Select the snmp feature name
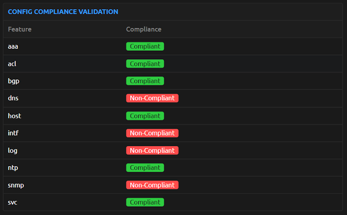 16,185
